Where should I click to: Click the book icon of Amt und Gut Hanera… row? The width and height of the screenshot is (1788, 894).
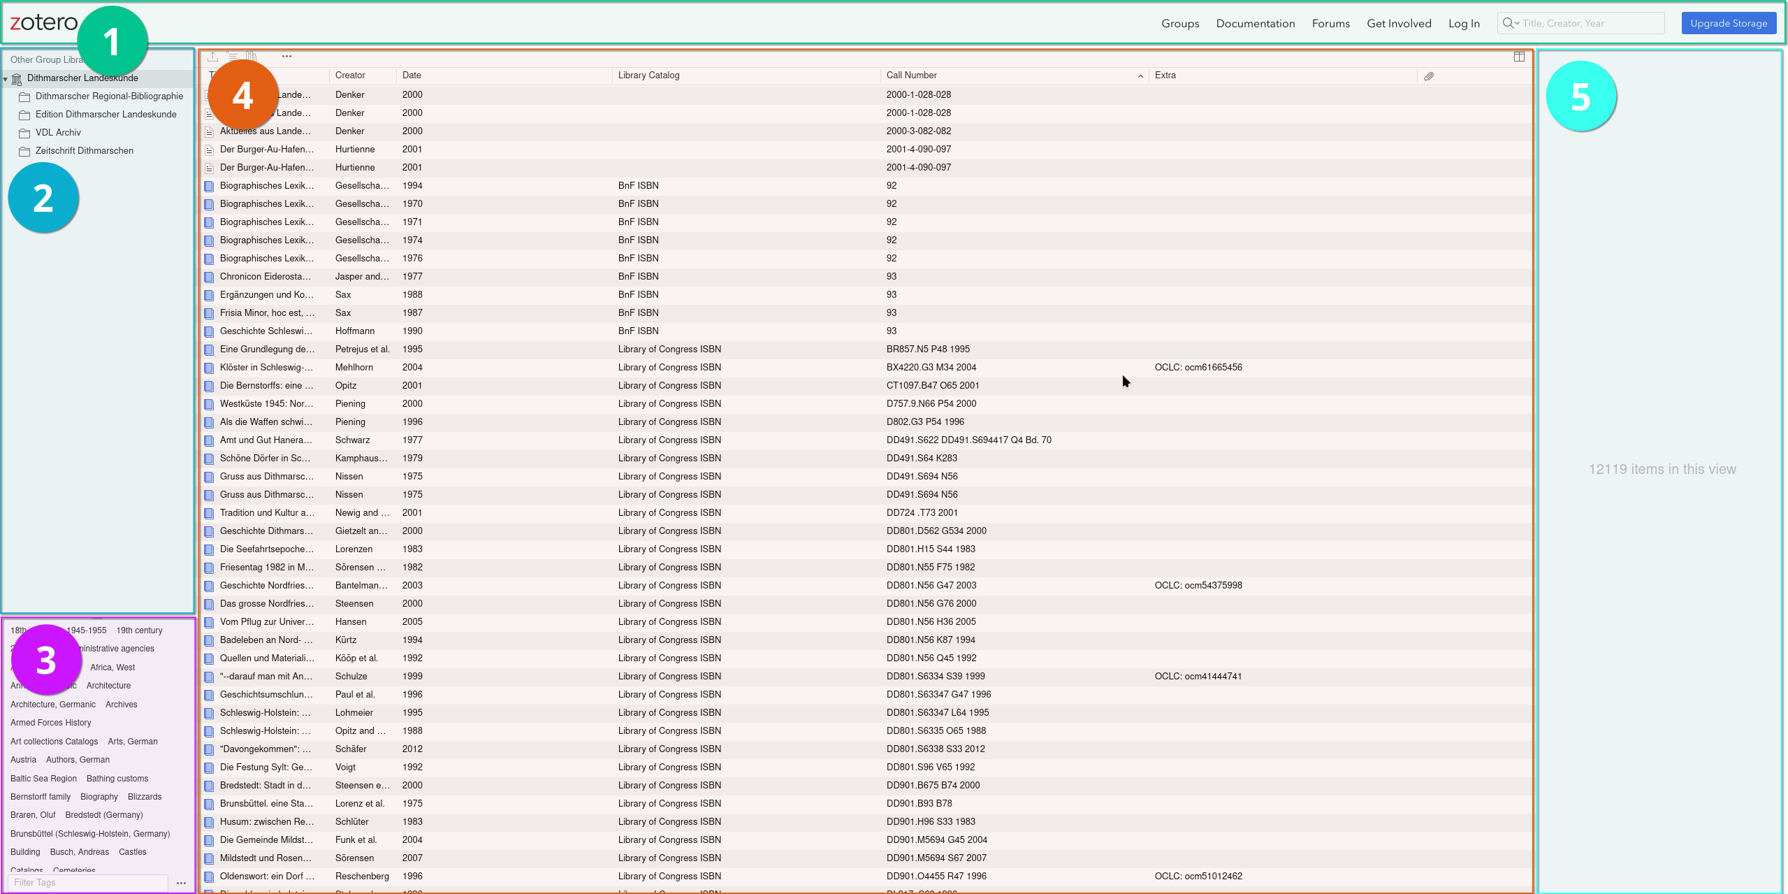point(209,440)
